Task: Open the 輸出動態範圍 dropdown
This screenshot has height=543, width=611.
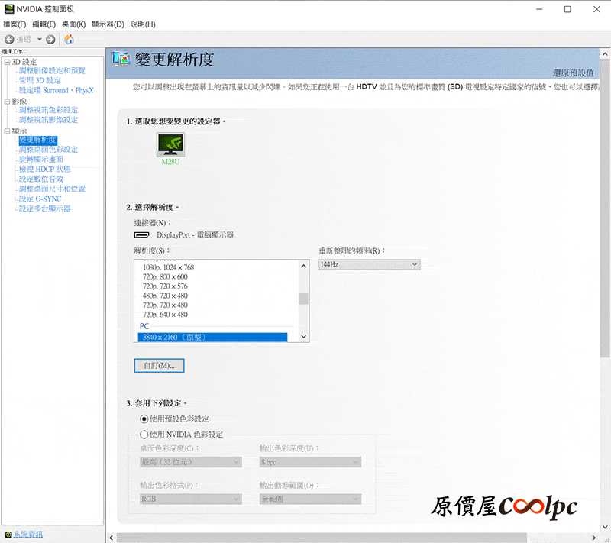Action: pos(310,499)
